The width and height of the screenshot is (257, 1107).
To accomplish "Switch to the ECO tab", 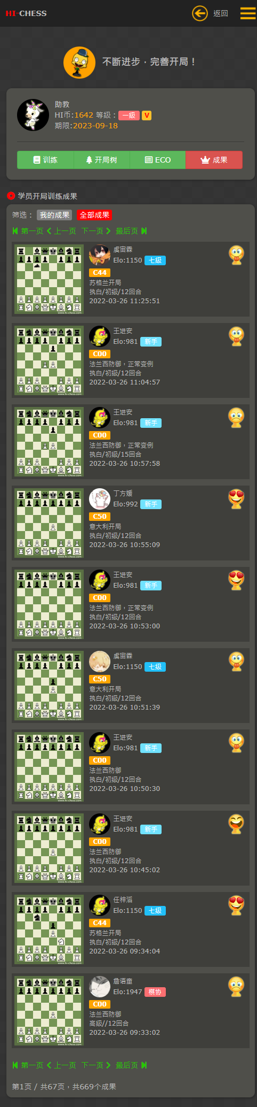I will (x=158, y=160).
